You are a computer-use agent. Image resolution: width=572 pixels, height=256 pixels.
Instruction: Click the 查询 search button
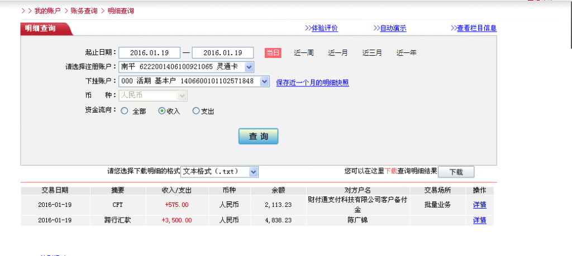point(258,137)
